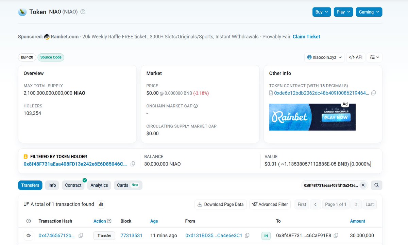The height and width of the screenshot is (245, 408).
Task: Click the table header help icon
Action: pos(29,221)
